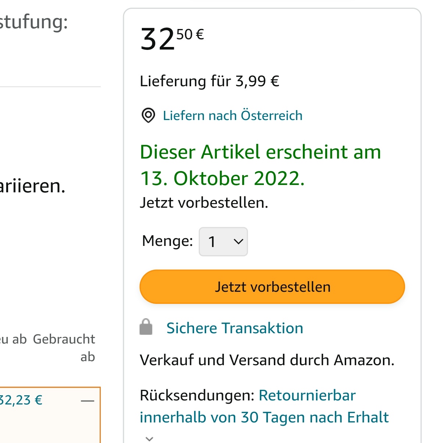The image size is (441, 443).
Task: Click the Menge label
Action: (x=168, y=241)
